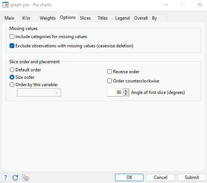207x183 pixels.
Task: Close the Pie charts dialog window
Action: coord(200,5)
